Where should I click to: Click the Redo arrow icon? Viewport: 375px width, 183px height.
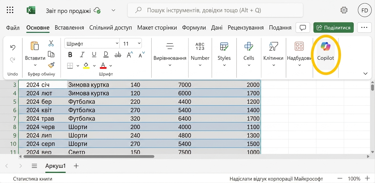[x=13, y=60]
